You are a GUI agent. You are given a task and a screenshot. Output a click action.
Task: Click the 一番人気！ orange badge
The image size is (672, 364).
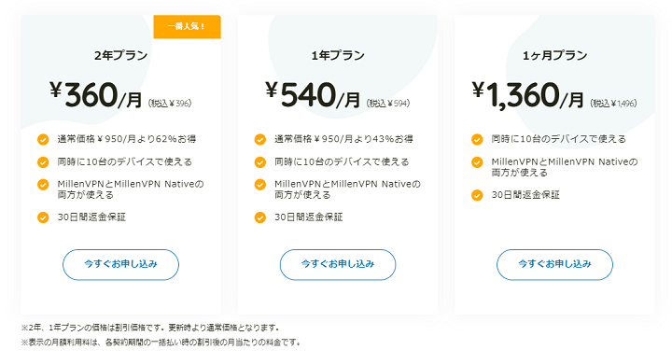187,26
